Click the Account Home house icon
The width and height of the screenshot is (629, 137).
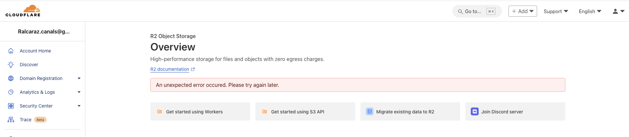pos(11,51)
